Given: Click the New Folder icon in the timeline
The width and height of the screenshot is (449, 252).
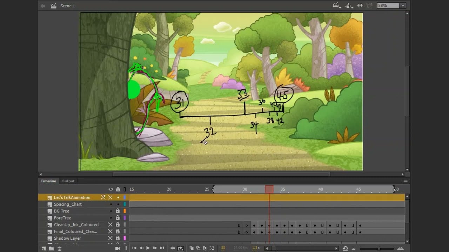Looking at the screenshot, I should click(51, 248).
